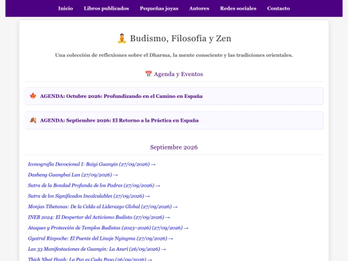Open Thich Nhat Hanh: La Paz es Cada Paso
The height and width of the screenshot is (261, 348).
pos(90,259)
